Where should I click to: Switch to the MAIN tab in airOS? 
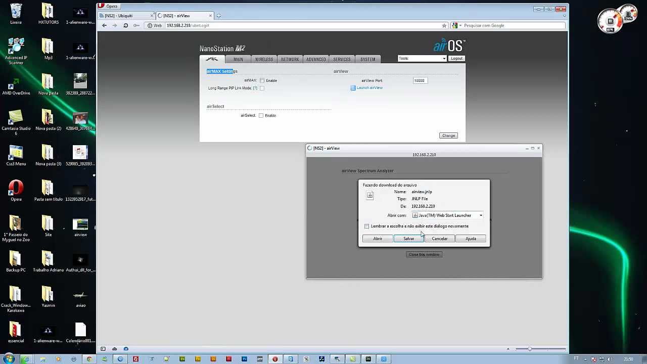tap(238, 59)
